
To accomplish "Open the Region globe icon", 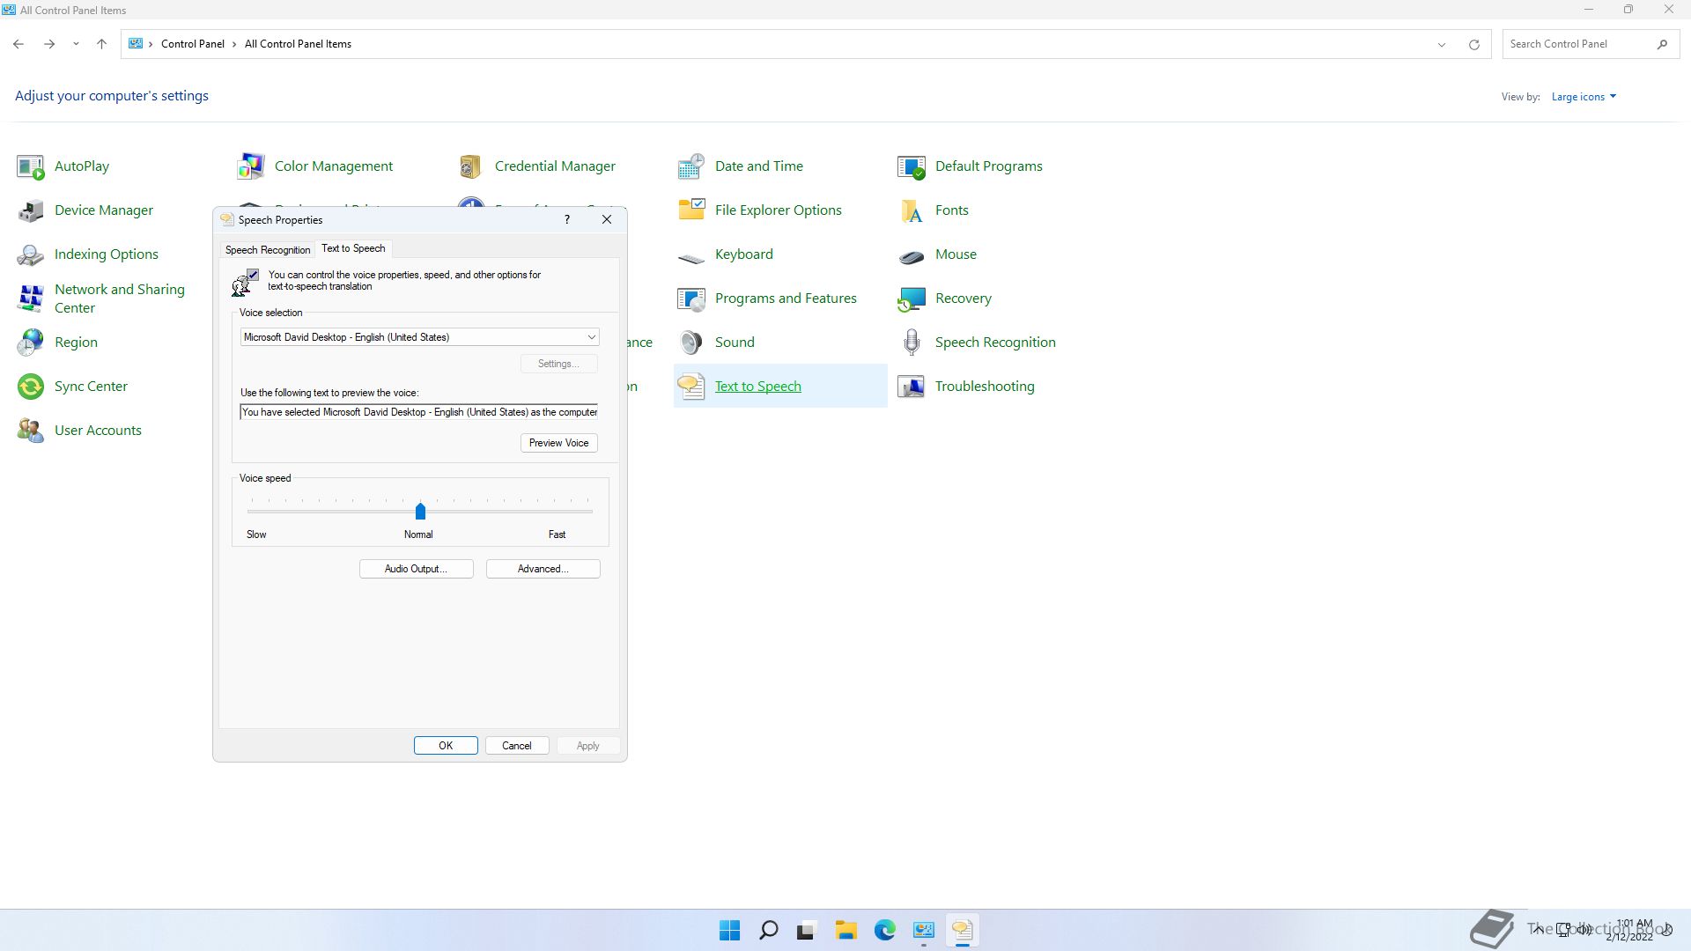I will (31, 343).
